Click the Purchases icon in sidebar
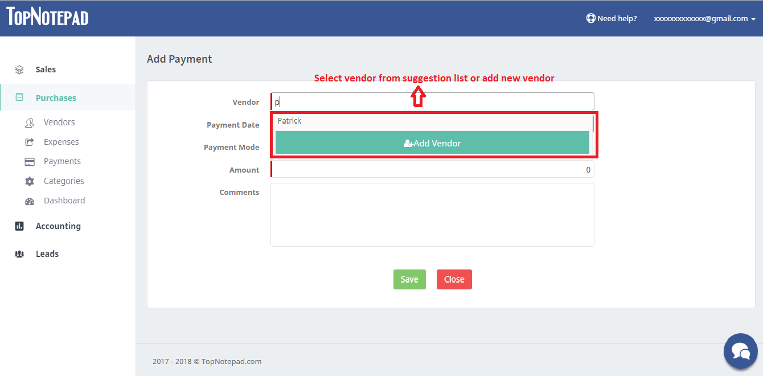This screenshot has width=763, height=376. [19, 97]
